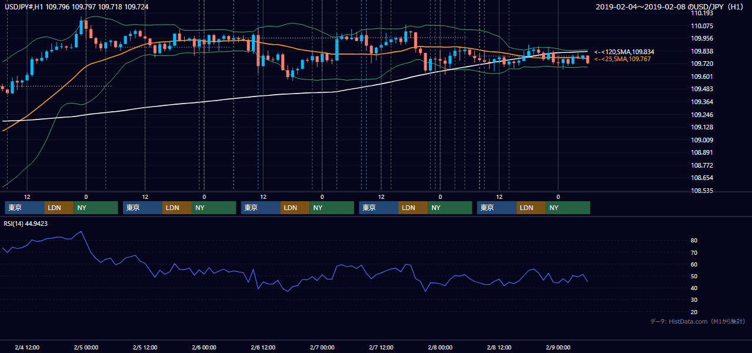
Task: Select the 2/5 12:00 date marker
Action: pyautogui.click(x=145, y=347)
